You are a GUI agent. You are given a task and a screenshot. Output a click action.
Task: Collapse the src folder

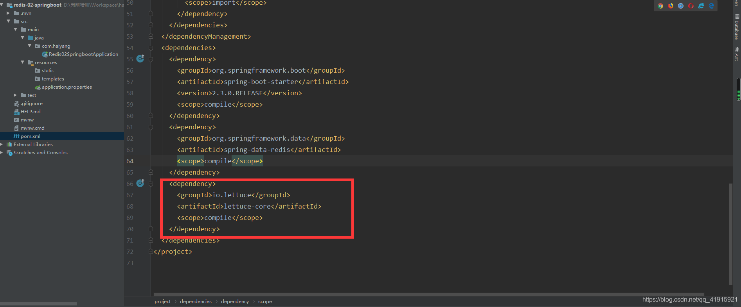8,21
